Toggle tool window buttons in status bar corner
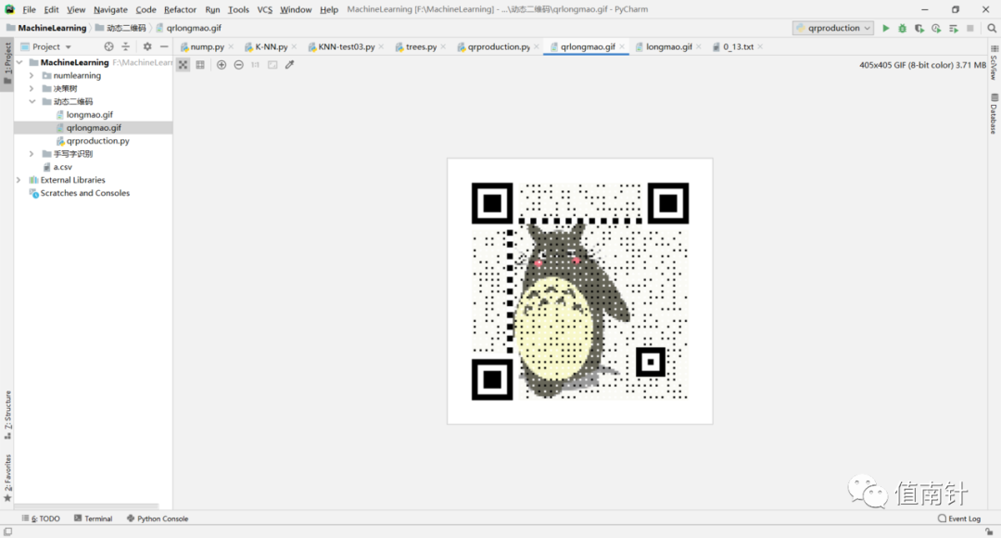 click(7, 532)
